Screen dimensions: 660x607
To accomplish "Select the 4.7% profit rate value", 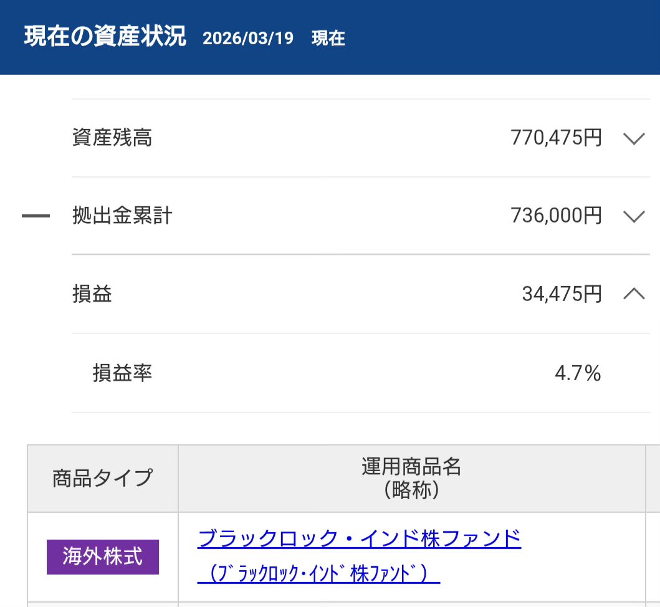I will (578, 373).
